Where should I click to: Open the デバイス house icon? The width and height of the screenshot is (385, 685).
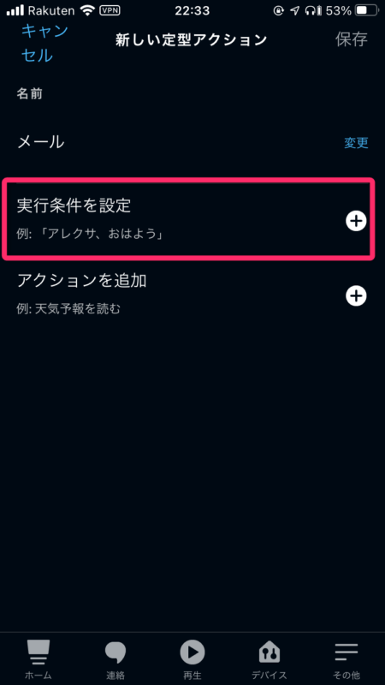point(269,652)
